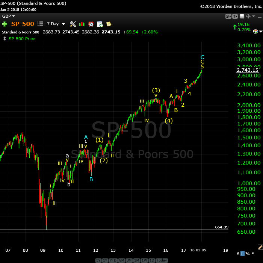Screen dimensions: 263x263
Task: Zoom chart to 1Y range
Action: pyautogui.click(x=105, y=260)
